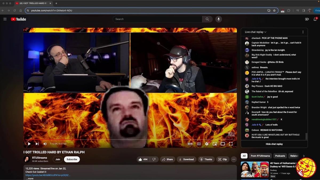Toggle closed captions CC button
The image size is (320, 180).
[199, 144]
